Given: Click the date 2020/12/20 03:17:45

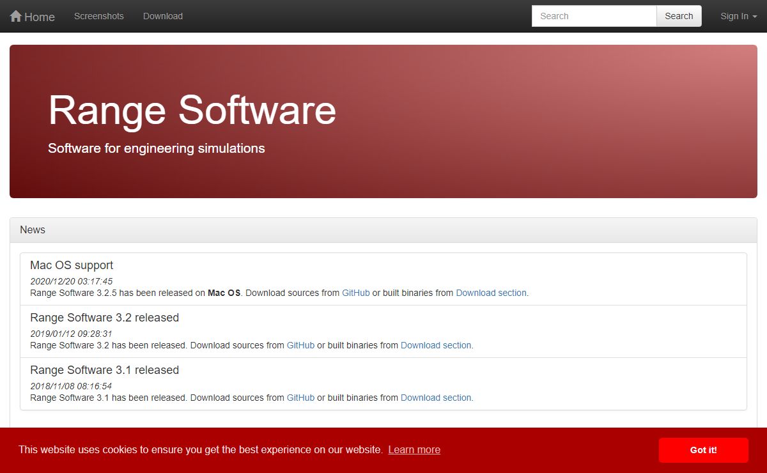Looking at the screenshot, I should point(71,281).
